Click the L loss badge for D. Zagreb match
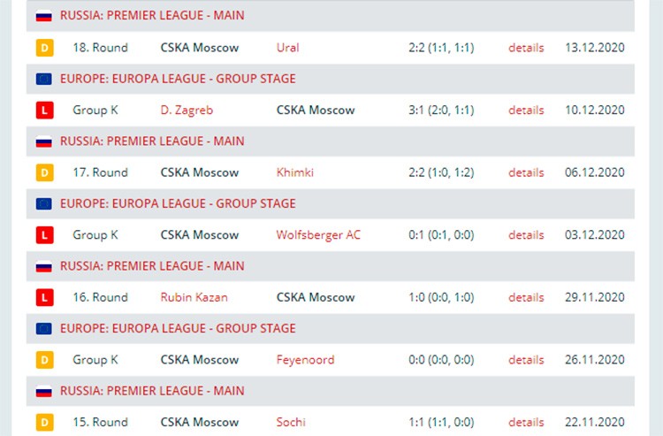The image size is (663, 436). tap(44, 110)
